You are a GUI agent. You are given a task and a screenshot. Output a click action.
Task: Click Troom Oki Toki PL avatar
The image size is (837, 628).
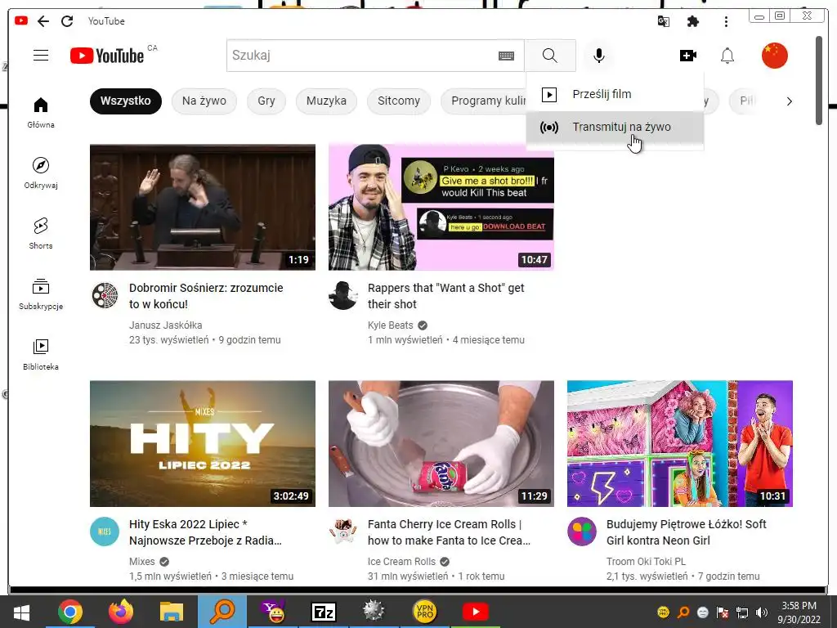click(x=581, y=532)
